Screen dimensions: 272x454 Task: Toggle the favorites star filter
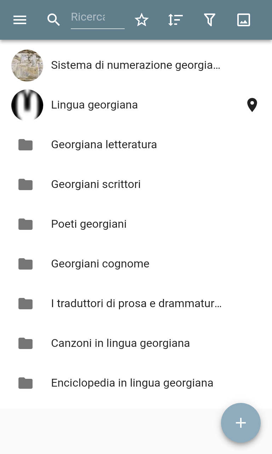(x=142, y=20)
